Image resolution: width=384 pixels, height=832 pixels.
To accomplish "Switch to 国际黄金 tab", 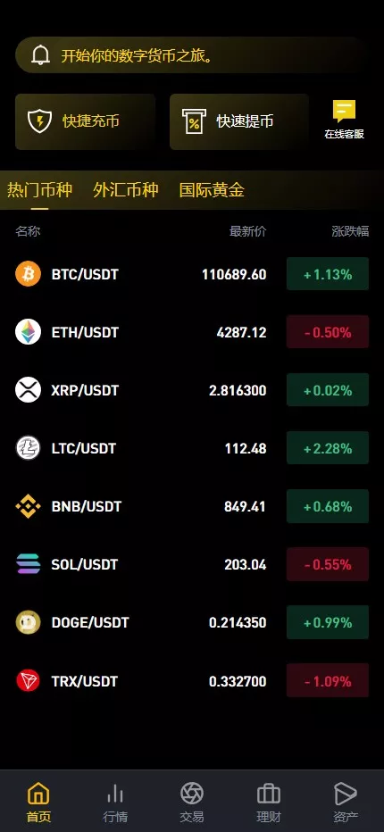I will [x=212, y=190].
